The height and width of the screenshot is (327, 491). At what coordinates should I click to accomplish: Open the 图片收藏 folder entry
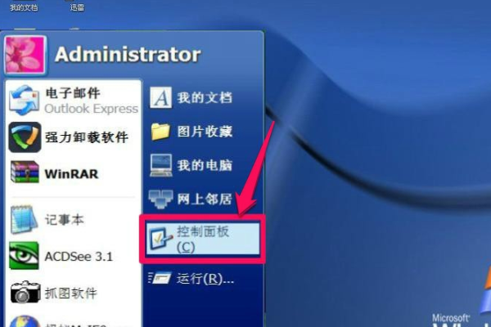point(191,132)
